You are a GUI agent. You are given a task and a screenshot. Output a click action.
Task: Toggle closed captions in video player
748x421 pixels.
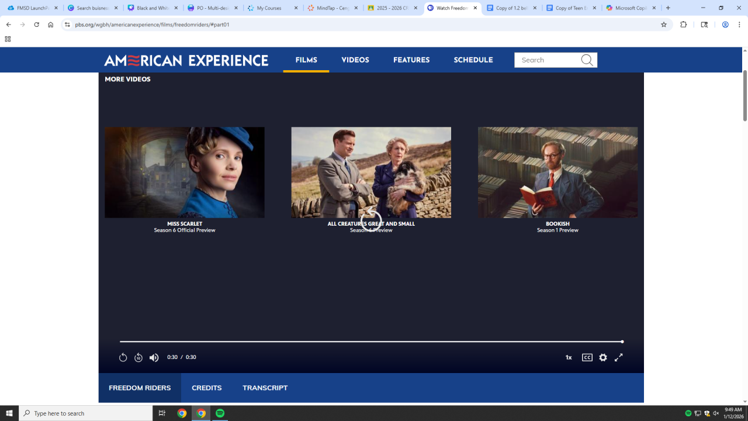(587, 357)
